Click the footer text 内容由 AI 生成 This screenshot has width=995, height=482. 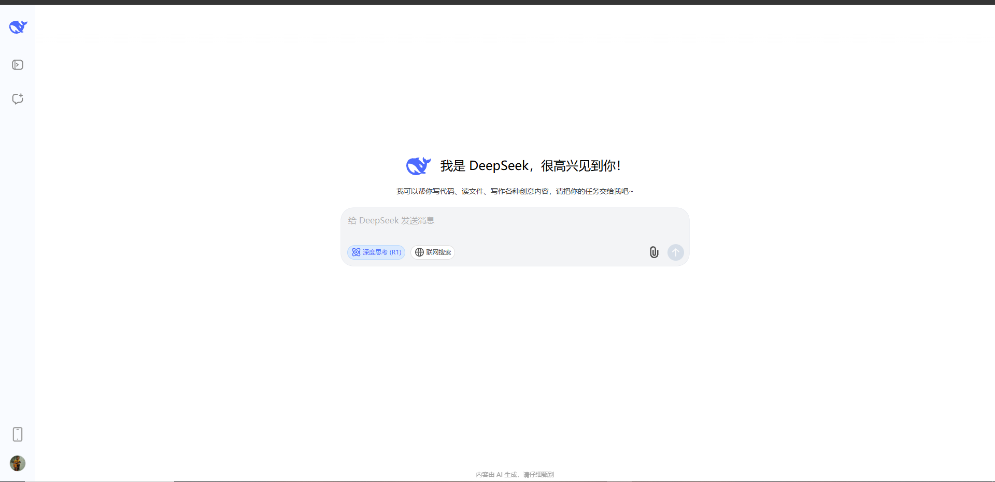tap(496, 475)
